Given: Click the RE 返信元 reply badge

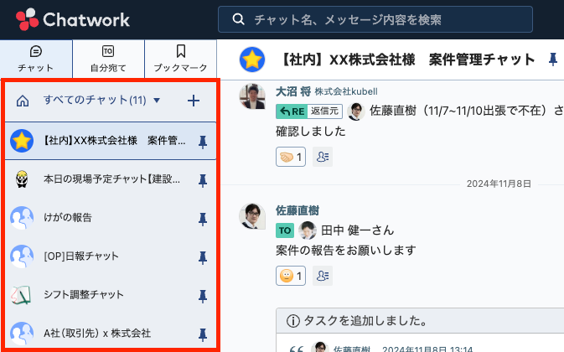Looking at the screenshot, I should (309, 111).
